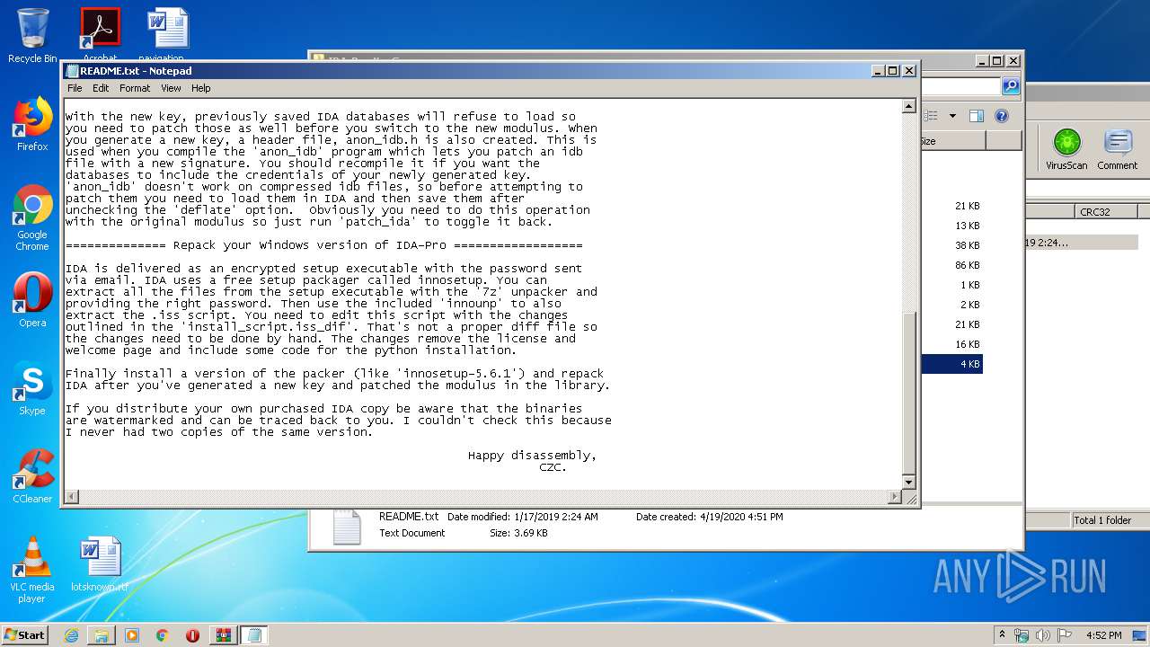Click the 16 KB file size entry
The width and height of the screenshot is (1150, 647).
(x=967, y=344)
